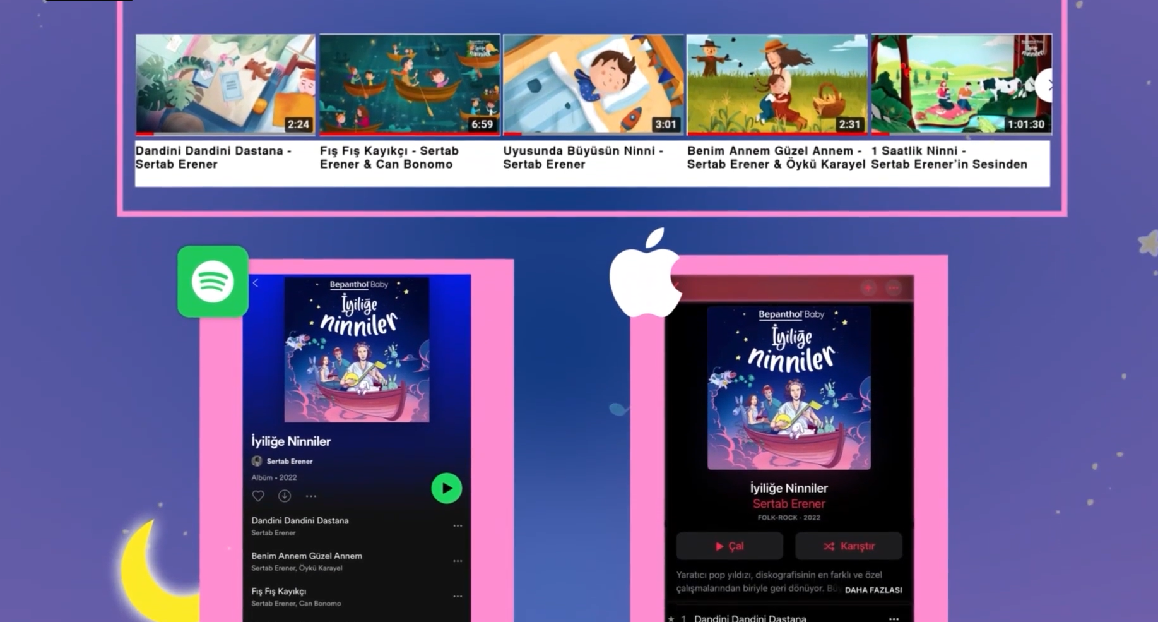Select the Fış Fış Kayıkçı video title
Image resolution: width=1158 pixels, height=622 pixels.
(x=389, y=157)
